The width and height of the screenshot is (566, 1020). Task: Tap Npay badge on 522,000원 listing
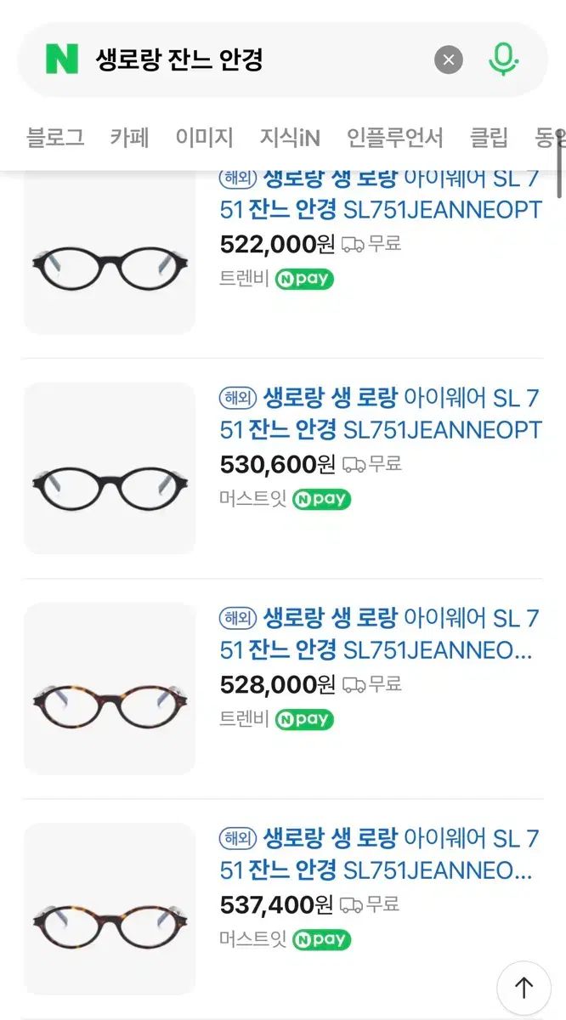pyautogui.click(x=304, y=279)
